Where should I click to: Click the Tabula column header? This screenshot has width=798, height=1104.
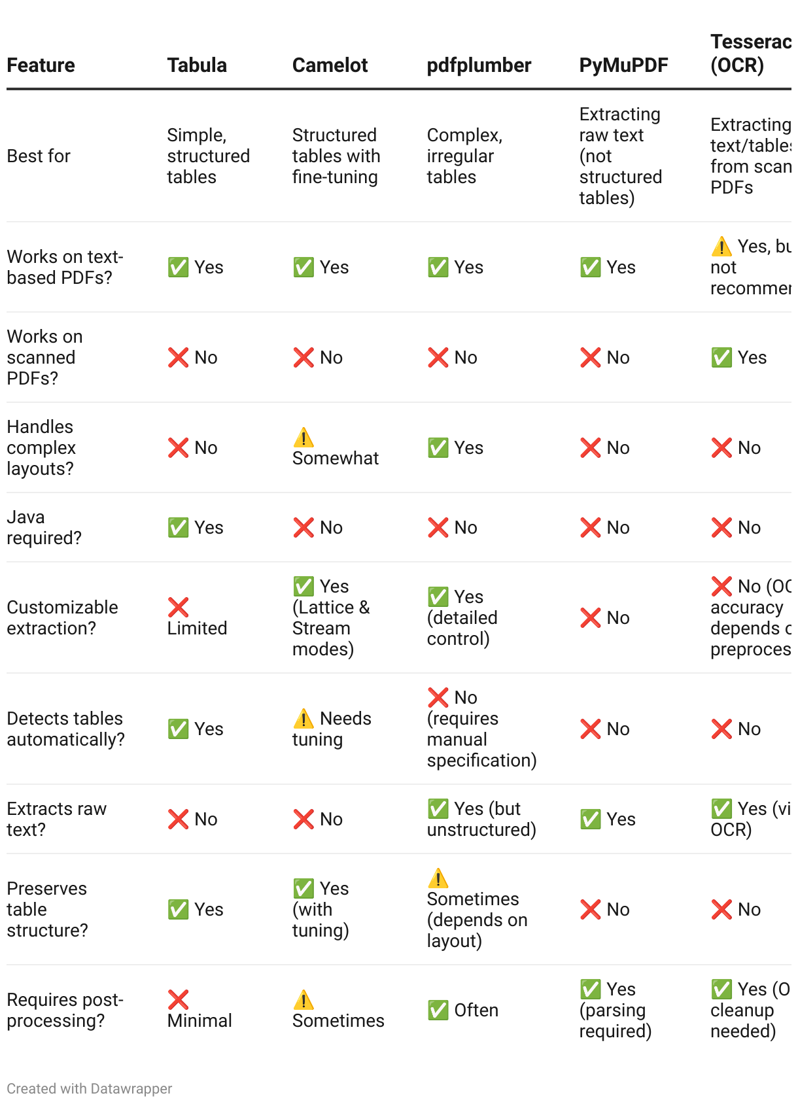coord(197,65)
